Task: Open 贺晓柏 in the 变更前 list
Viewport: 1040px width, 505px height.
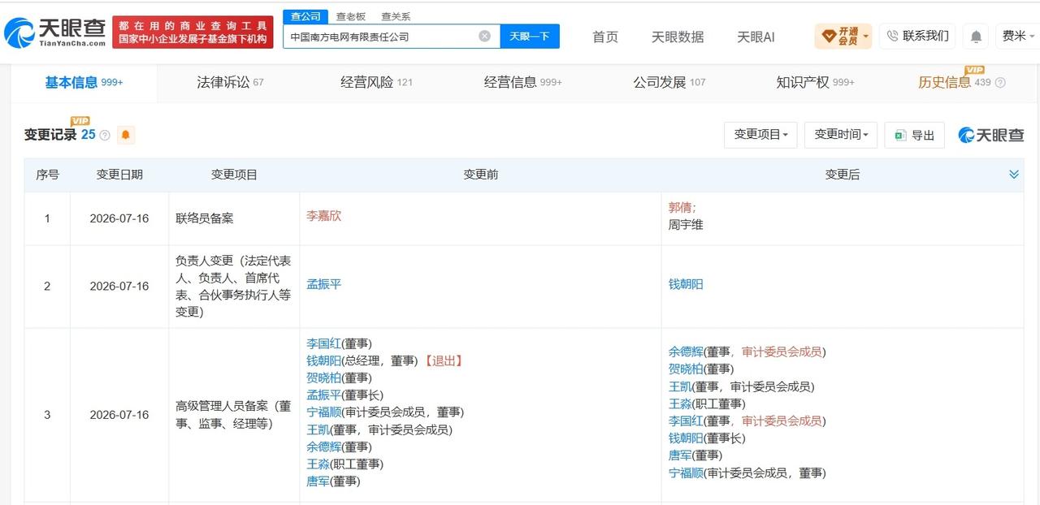Action: point(323,378)
